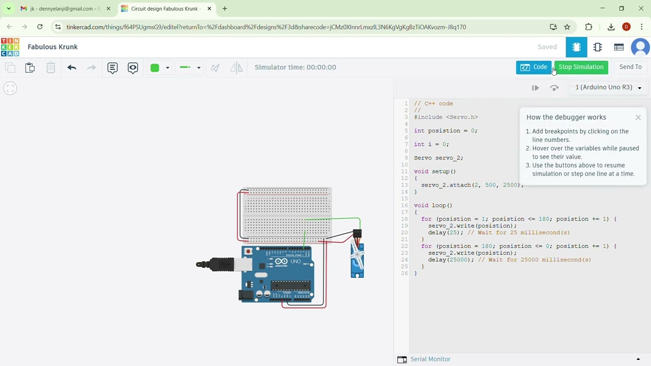Expand the Serial Monitor with the arrow

(x=638, y=359)
